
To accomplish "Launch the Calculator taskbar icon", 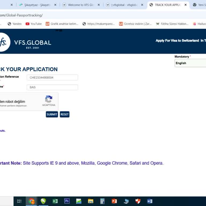I will (102, 201).
